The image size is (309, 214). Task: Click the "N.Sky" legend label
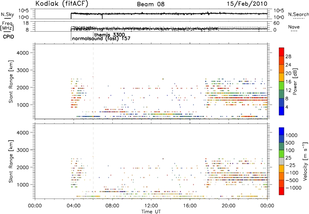coord(7,14)
